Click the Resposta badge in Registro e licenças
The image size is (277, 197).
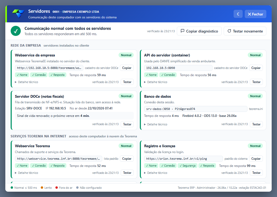(x=207, y=166)
